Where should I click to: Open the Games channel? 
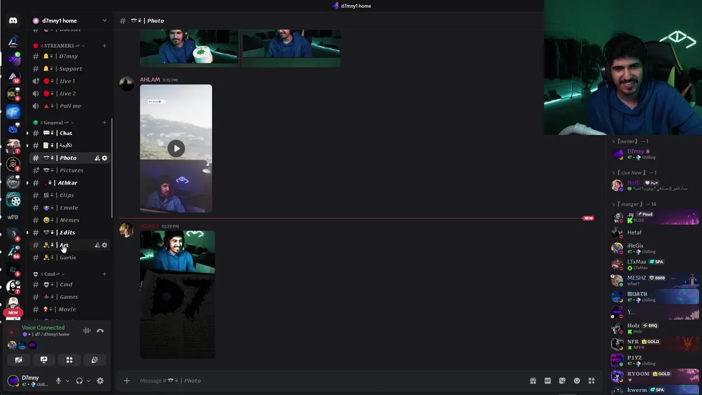(x=70, y=297)
